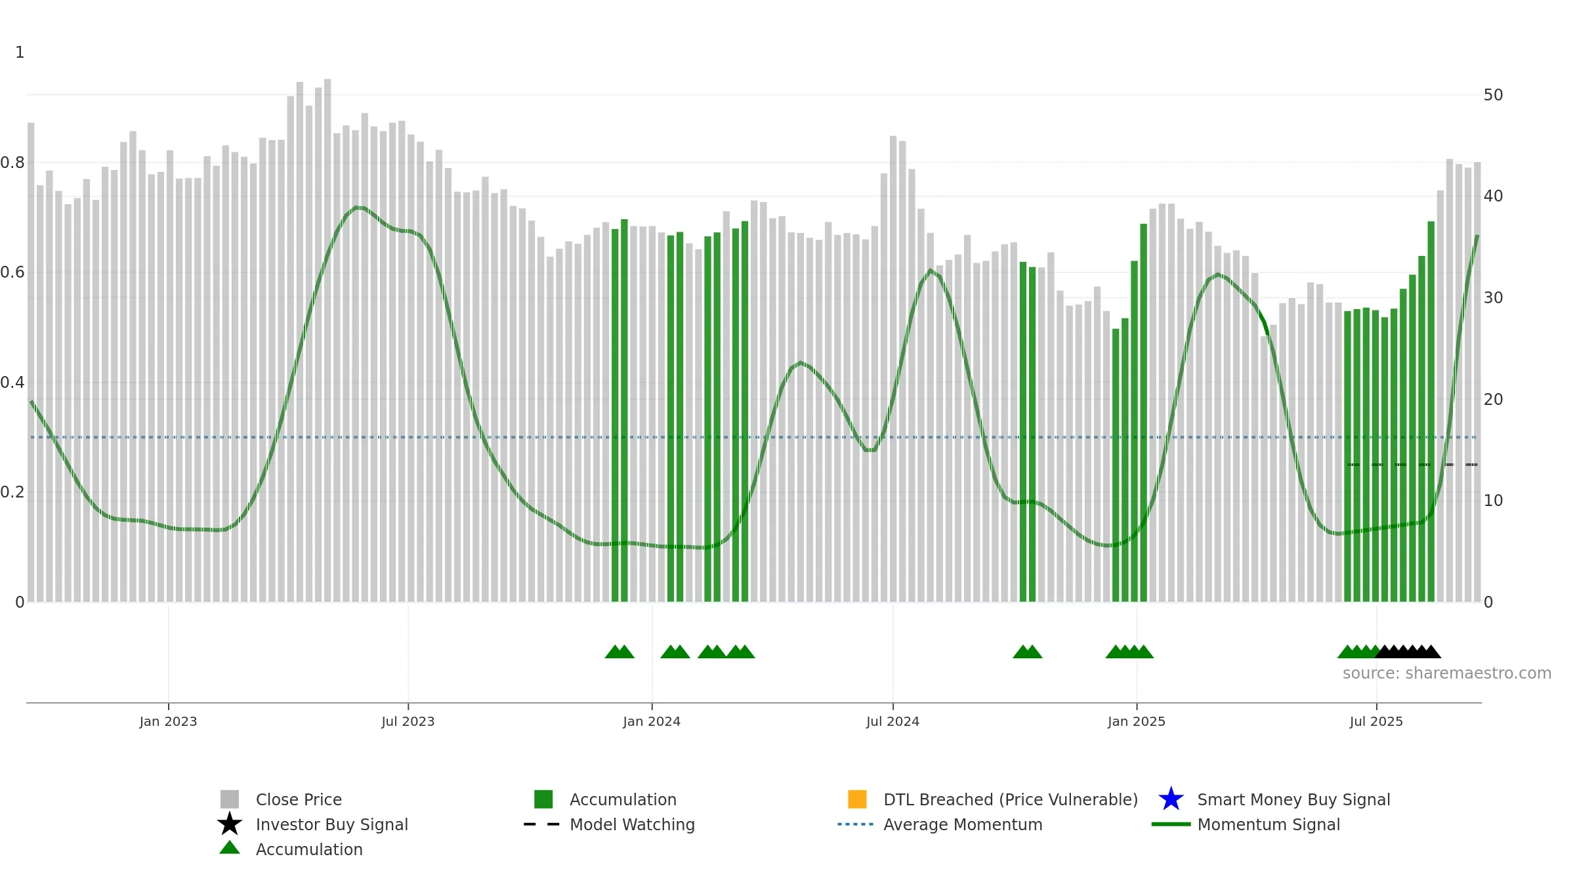Click the gray Close Price legend swatch
This screenshot has height=886, width=1575.
pyautogui.click(x=229, y=799)
